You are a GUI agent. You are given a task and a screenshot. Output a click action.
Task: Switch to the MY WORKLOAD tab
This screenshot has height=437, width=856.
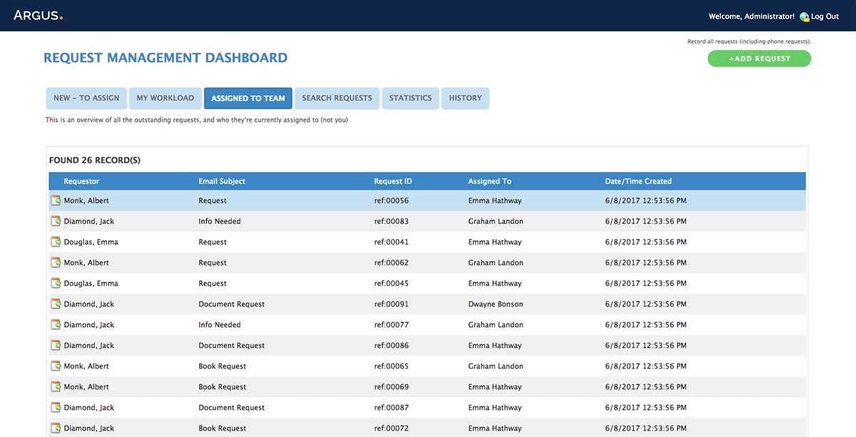click(165, 98)
